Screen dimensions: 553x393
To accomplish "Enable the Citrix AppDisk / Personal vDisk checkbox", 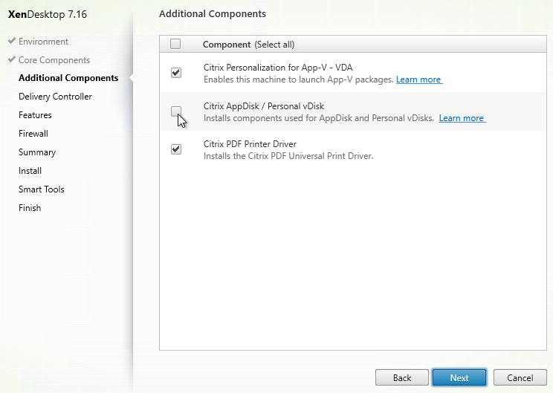I will point(176,111).
